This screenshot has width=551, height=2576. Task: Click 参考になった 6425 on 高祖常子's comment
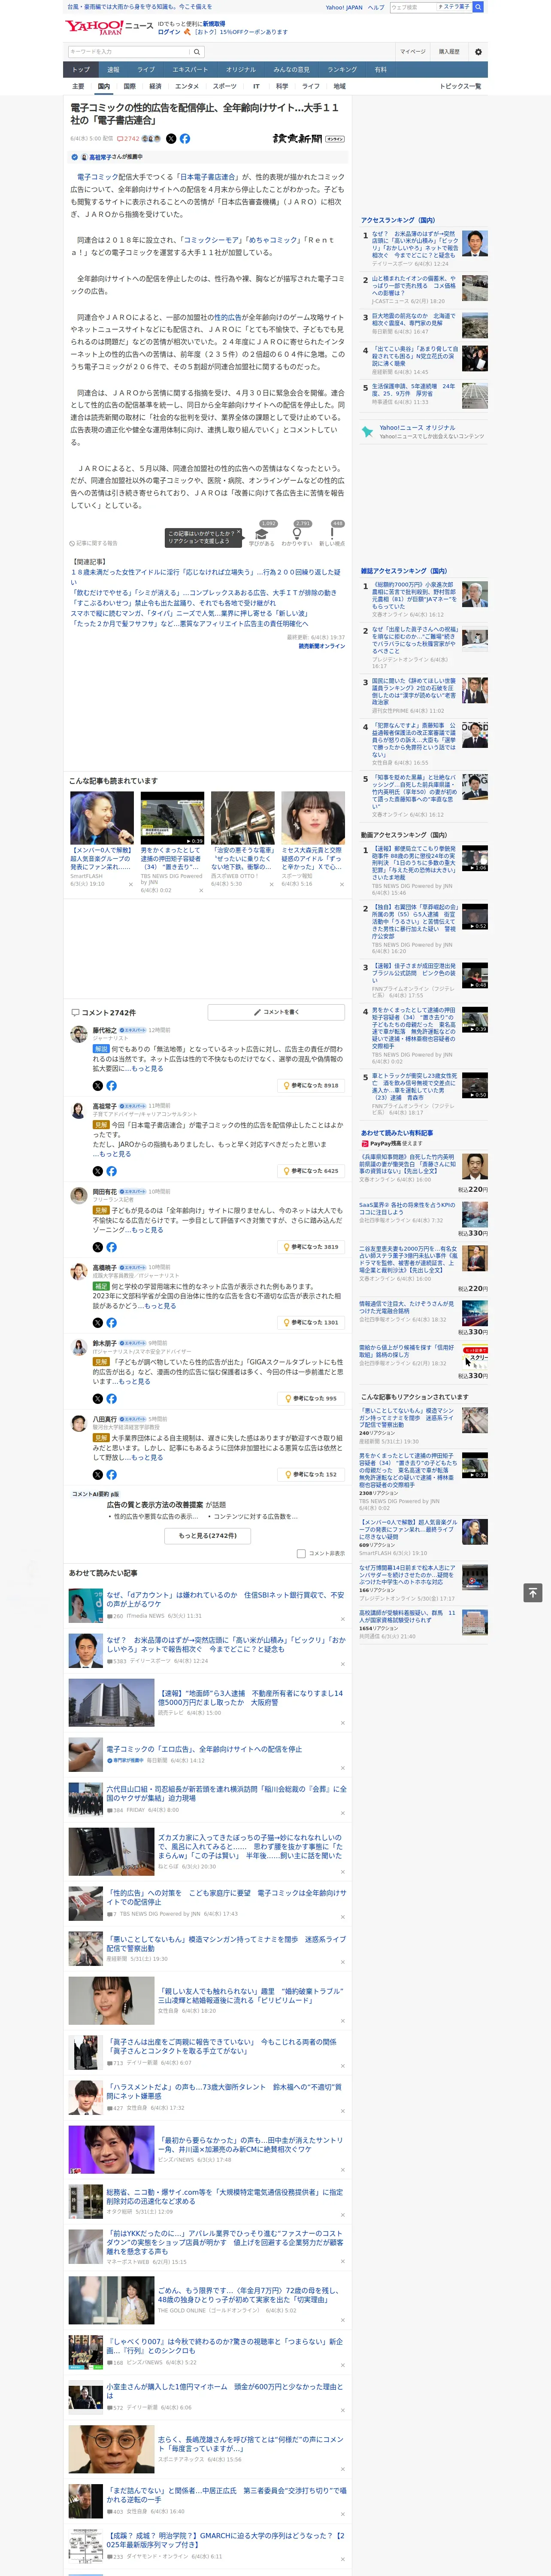click(311, 1171)
